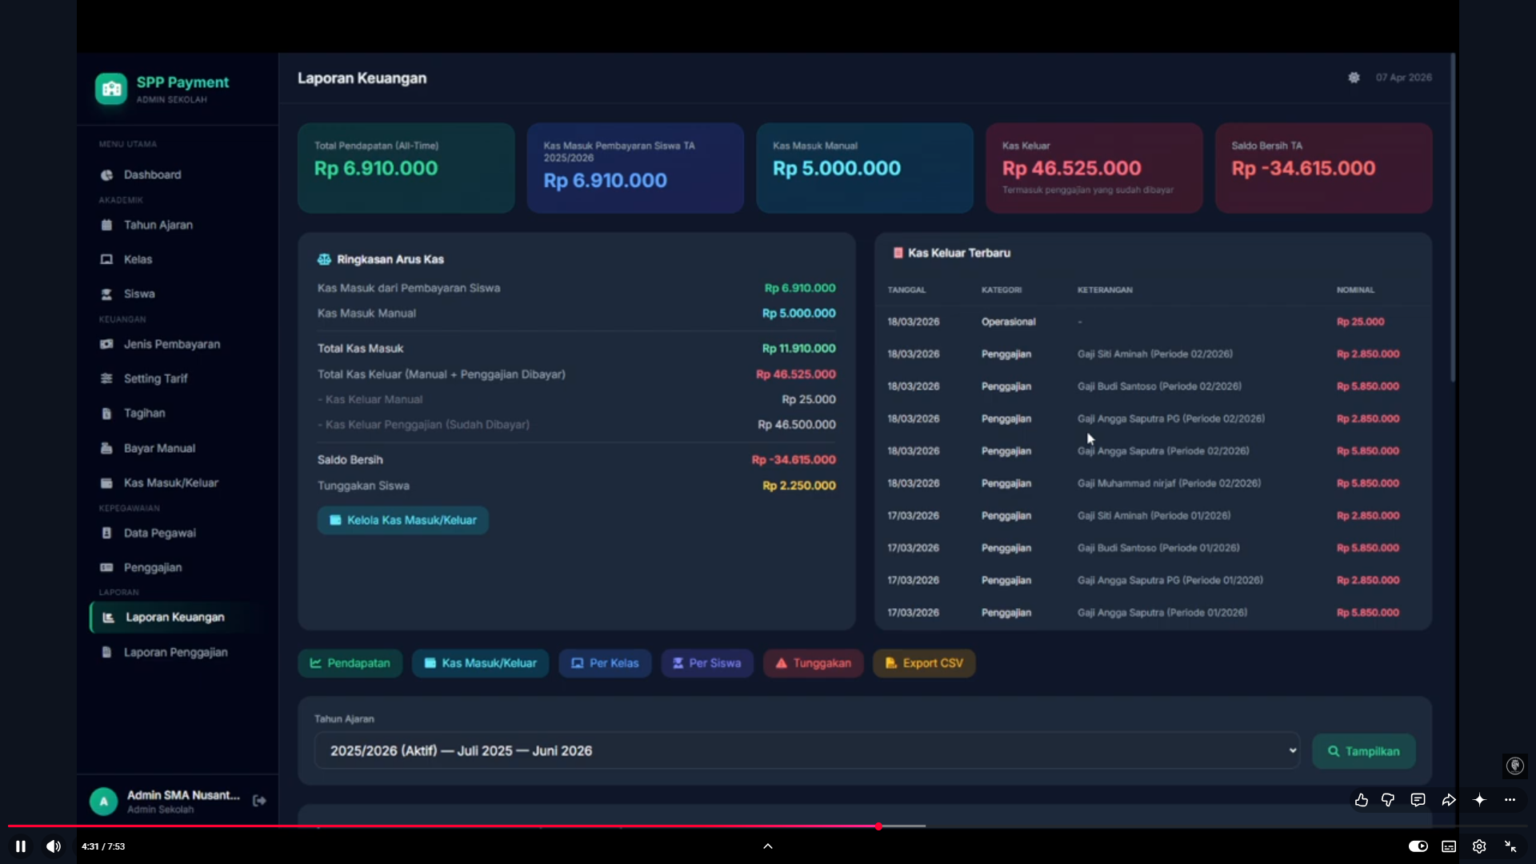
Task: Switch to Kas Masuk/Keluar report tab
Action: click(x=480, y=663)
